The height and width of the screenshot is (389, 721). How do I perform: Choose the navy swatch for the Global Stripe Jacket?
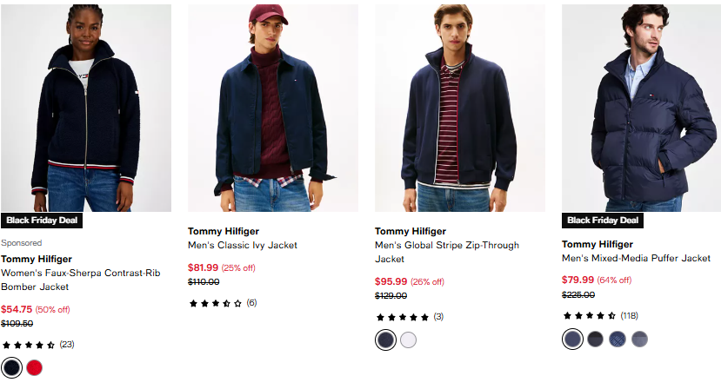(x=385, y=340)
